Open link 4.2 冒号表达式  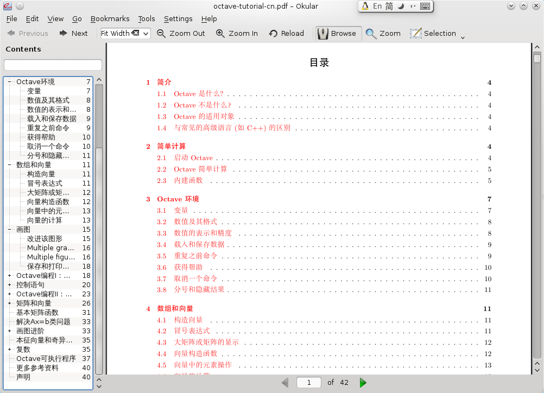tap(192, 331)
